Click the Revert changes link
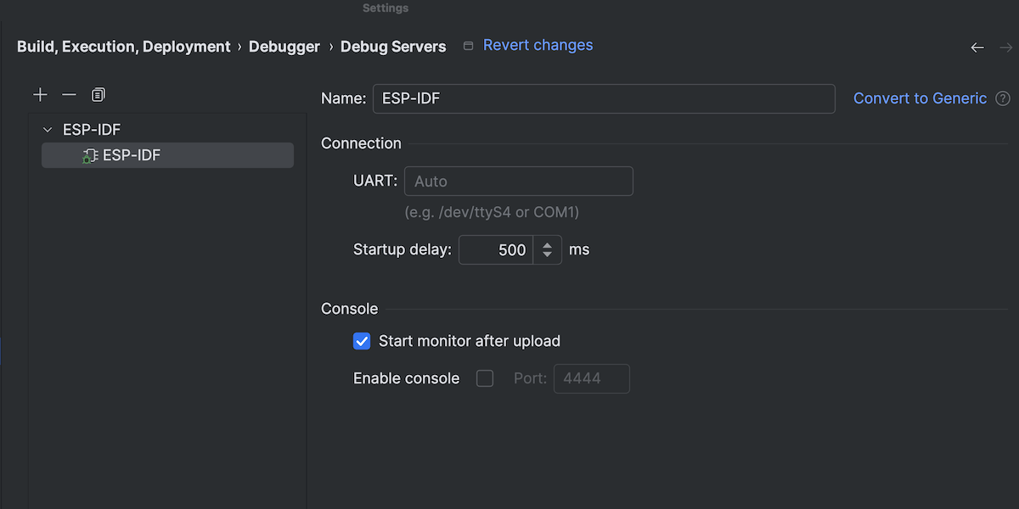 click(538, 45)
